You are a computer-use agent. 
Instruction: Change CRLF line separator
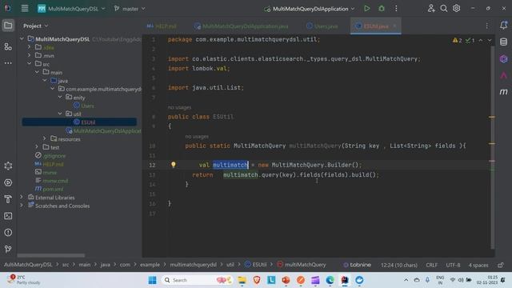pos(431,265)
